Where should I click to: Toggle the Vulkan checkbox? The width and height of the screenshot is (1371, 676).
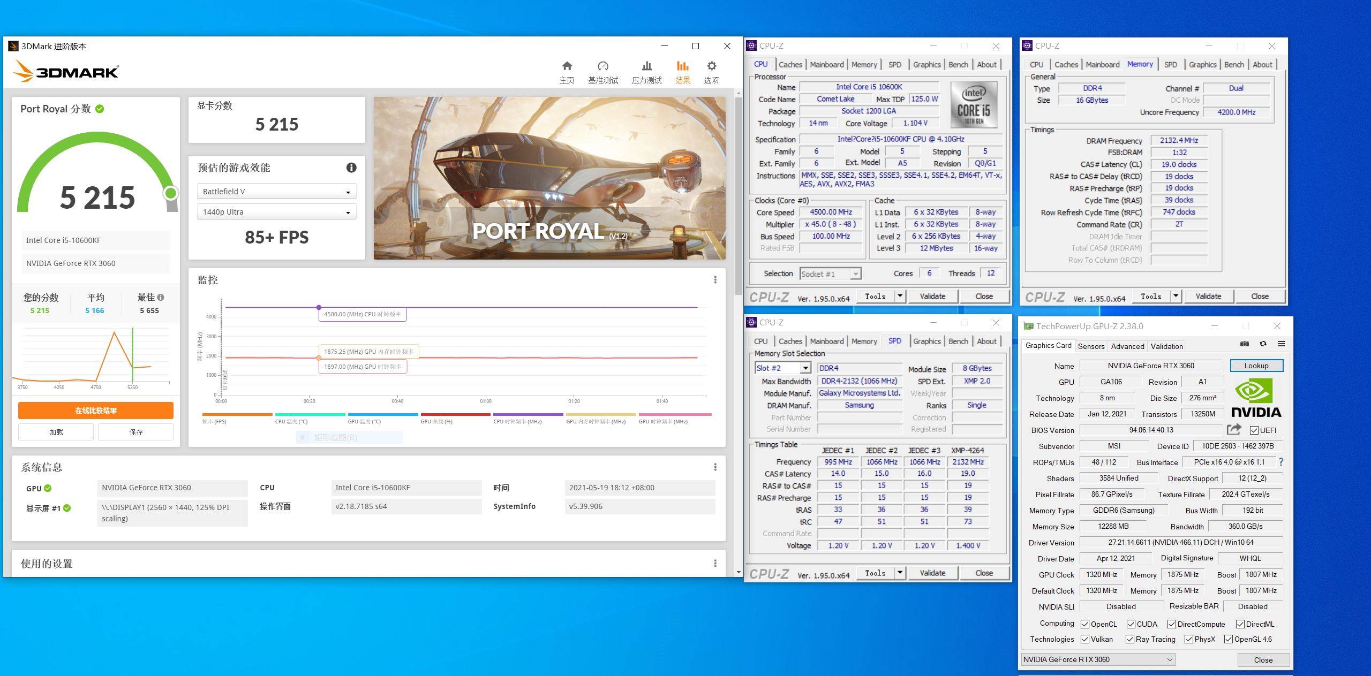coord(1085,639)
